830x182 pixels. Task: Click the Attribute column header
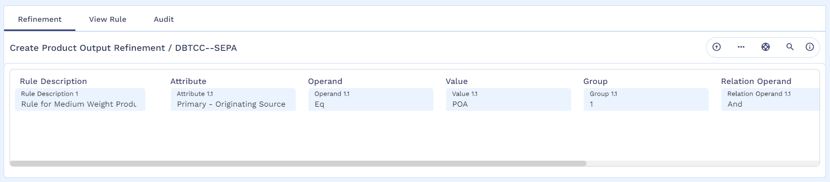(x=188, y=81)
